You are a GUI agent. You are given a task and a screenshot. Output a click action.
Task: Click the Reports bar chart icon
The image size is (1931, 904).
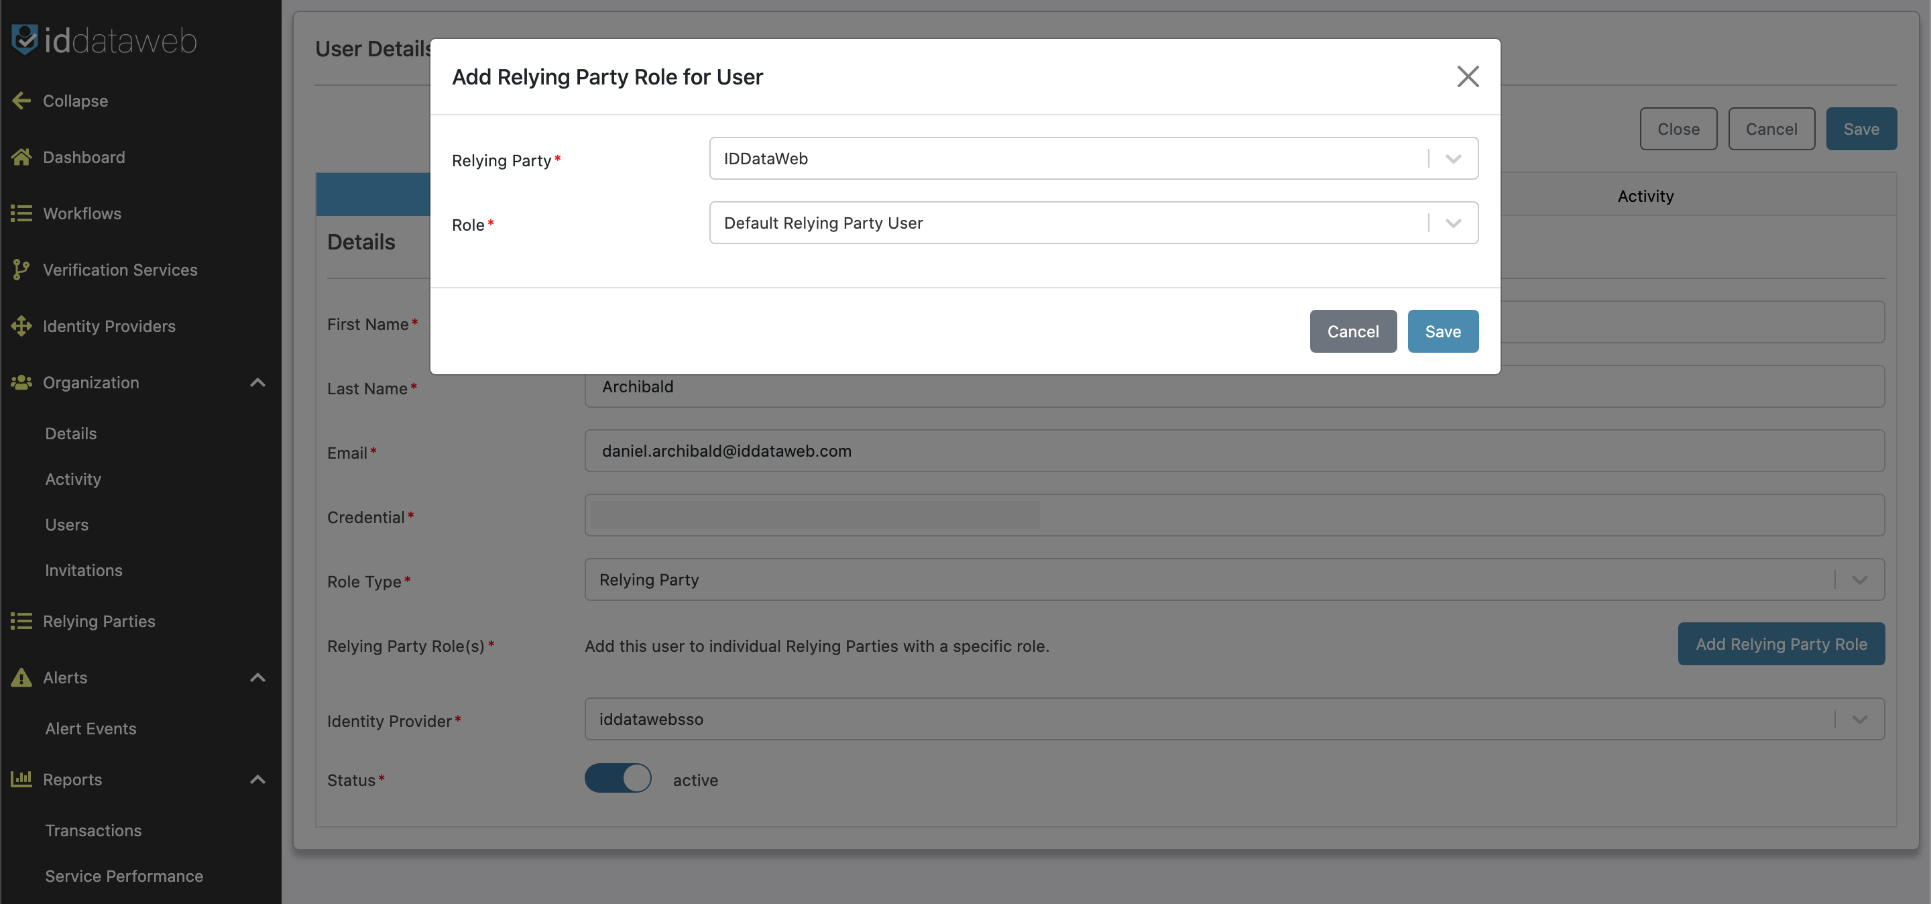(21, 779)
